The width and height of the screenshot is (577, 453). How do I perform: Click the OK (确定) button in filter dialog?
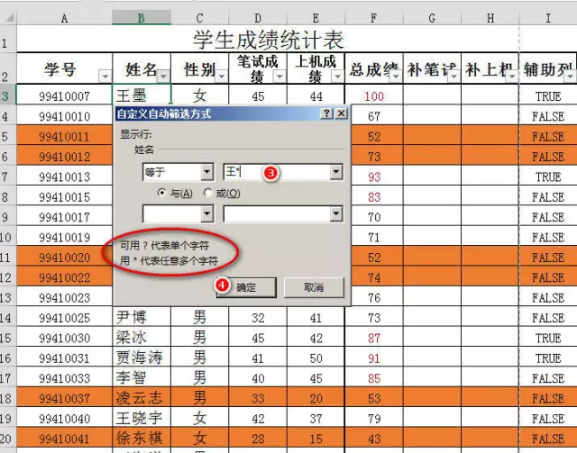click(x=246, y=287)
